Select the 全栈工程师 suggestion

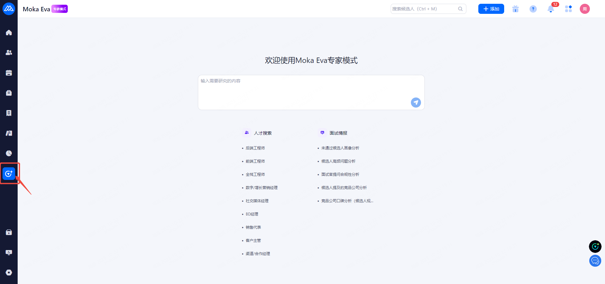click(x=255, y=175)
